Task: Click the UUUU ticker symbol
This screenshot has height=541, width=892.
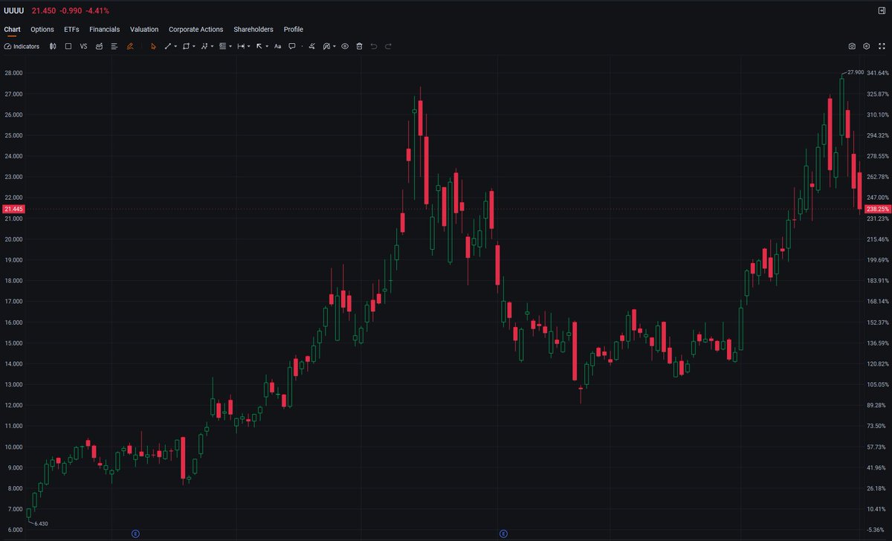Action: (14, 10)
